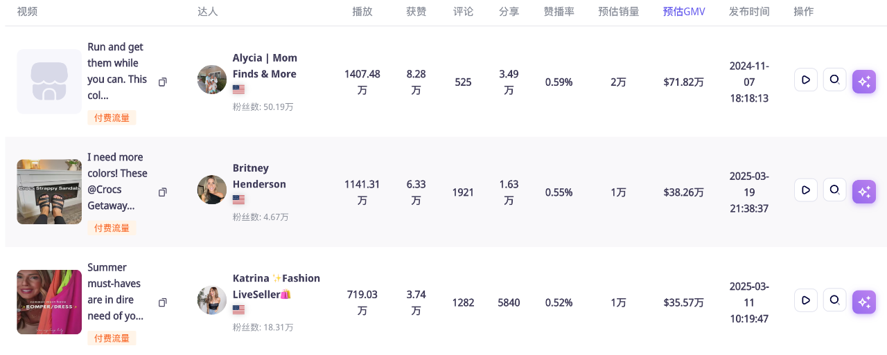
Task: Play the Alycia Mom Finds video
Action: (805, 80)
